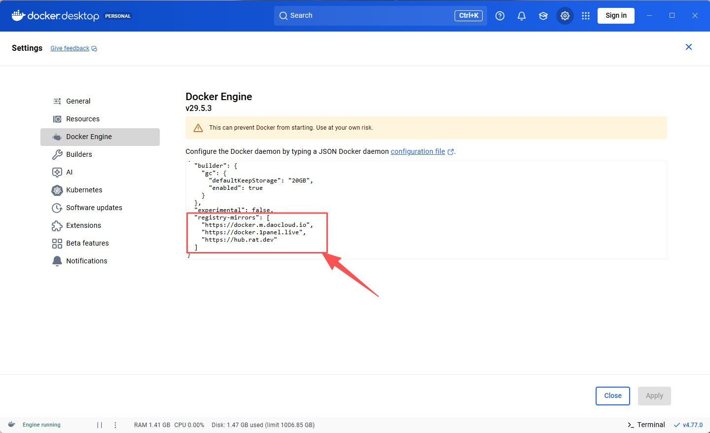Click the Engine running status whale icon
The width and height of the screenshot is (710, 433).
pyautogui.click(x=12, y=425)
